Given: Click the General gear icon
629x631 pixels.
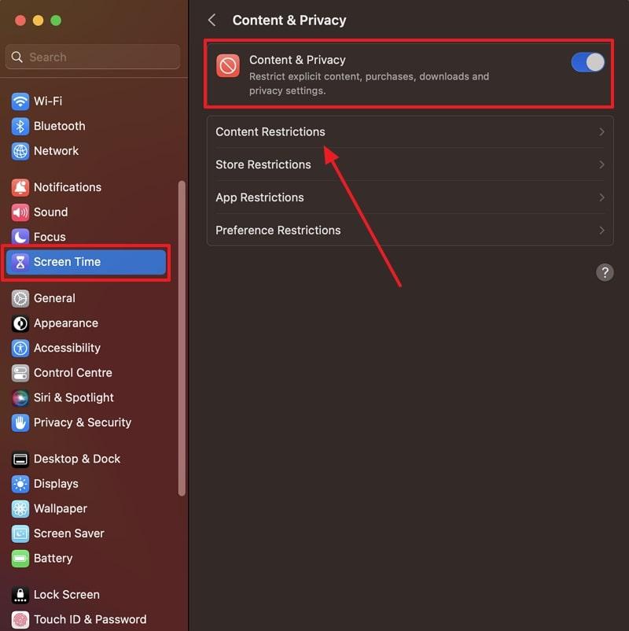Looking at the screenshot, I should point(20,298).
